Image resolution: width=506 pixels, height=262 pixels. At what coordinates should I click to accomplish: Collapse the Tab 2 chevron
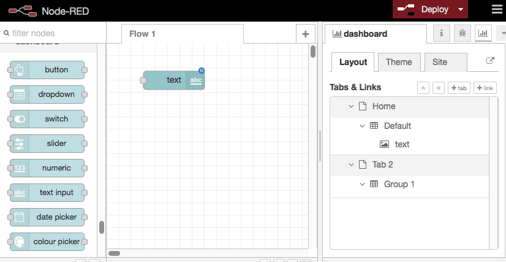click(x=351, y=165)
